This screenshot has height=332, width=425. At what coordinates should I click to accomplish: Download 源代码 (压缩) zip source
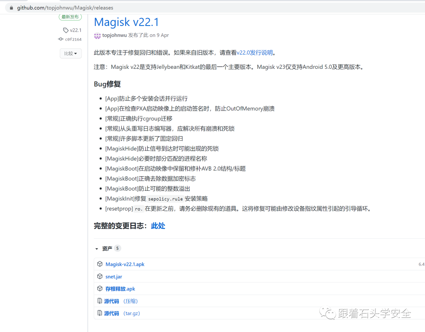pyautogui.click(x=121, y=301)
